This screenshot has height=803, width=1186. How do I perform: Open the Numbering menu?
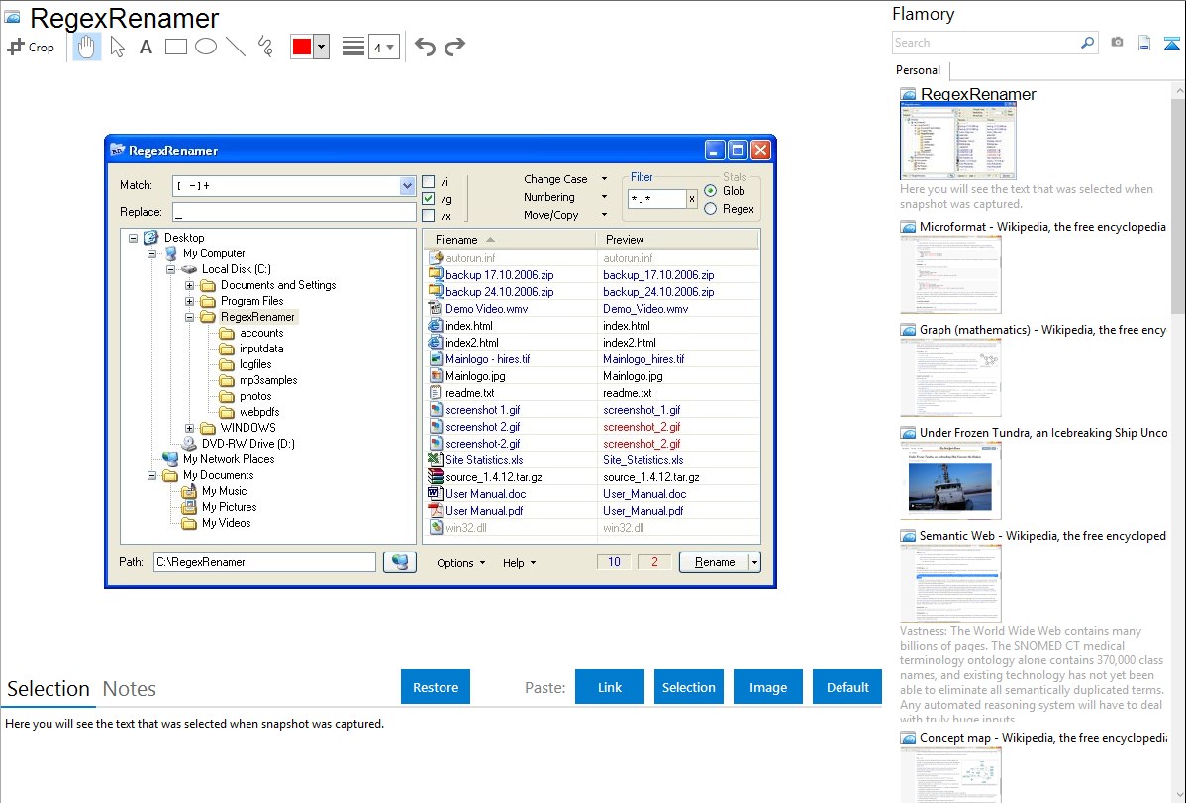pyautogui.click(x=565, y=197)
